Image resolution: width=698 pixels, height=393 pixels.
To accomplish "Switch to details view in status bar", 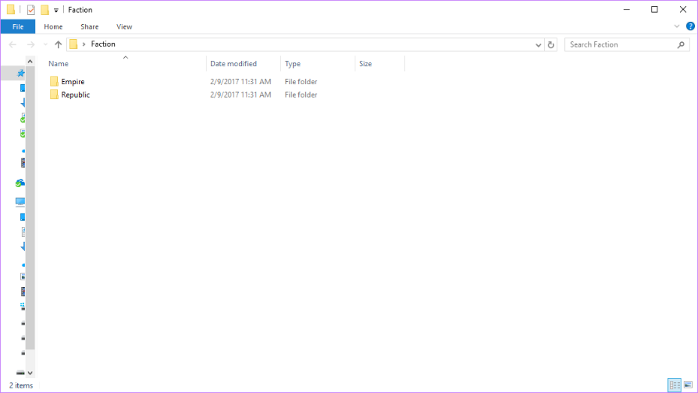I will (674, 385).
